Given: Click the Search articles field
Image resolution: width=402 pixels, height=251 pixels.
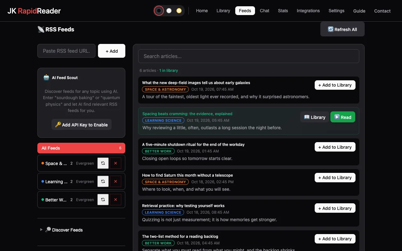Looking at the screenshot, I should pos(249,56).
